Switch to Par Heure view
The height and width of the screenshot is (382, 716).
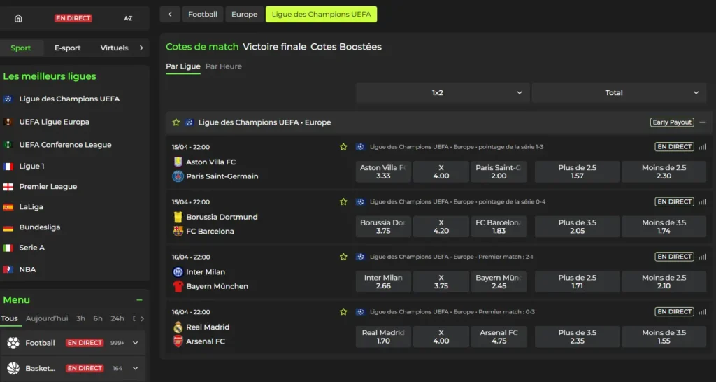(223, 66)
